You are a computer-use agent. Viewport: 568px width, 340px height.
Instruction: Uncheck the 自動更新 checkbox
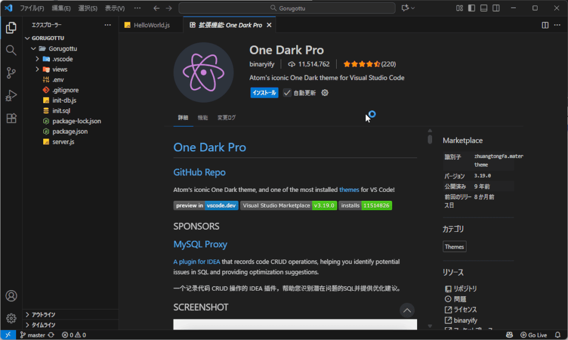coord(287,93)
